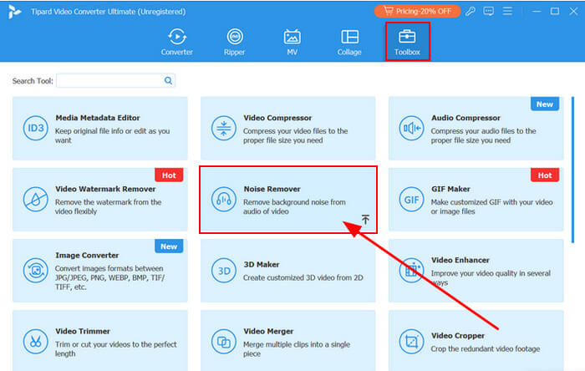Pin Noise Remover with the up-arrow icon
The width and height of the screenshot is (585, 371).
click(x=365, y=220)
